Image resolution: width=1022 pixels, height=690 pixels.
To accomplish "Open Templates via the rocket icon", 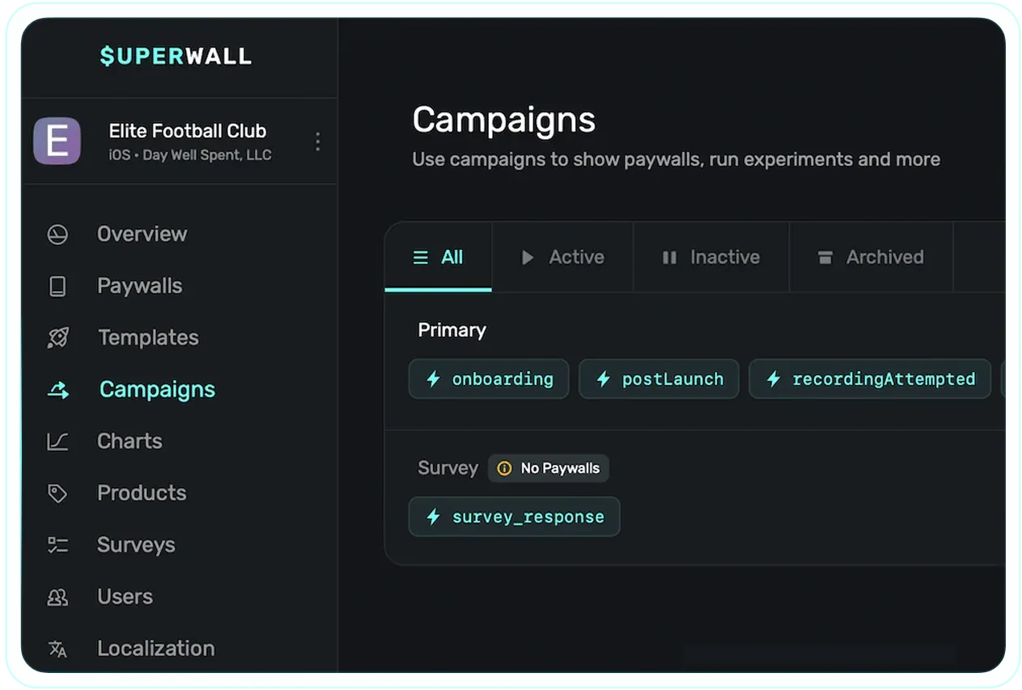I will pyautogui.click(x=57, y=337).
